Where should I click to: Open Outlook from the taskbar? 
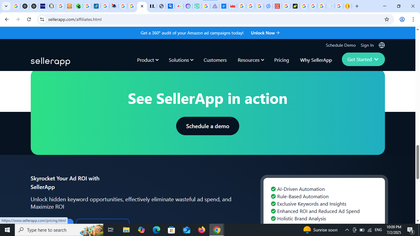[187, 230]
